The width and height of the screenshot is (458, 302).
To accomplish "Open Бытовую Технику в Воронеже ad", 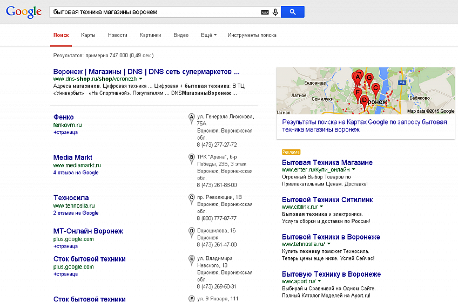I will tap(331, 274).
